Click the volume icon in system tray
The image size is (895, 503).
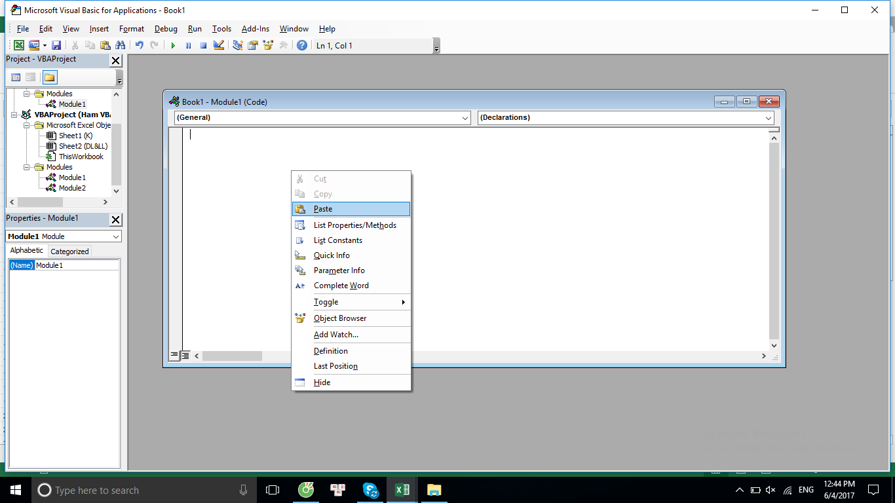(771, 490)
